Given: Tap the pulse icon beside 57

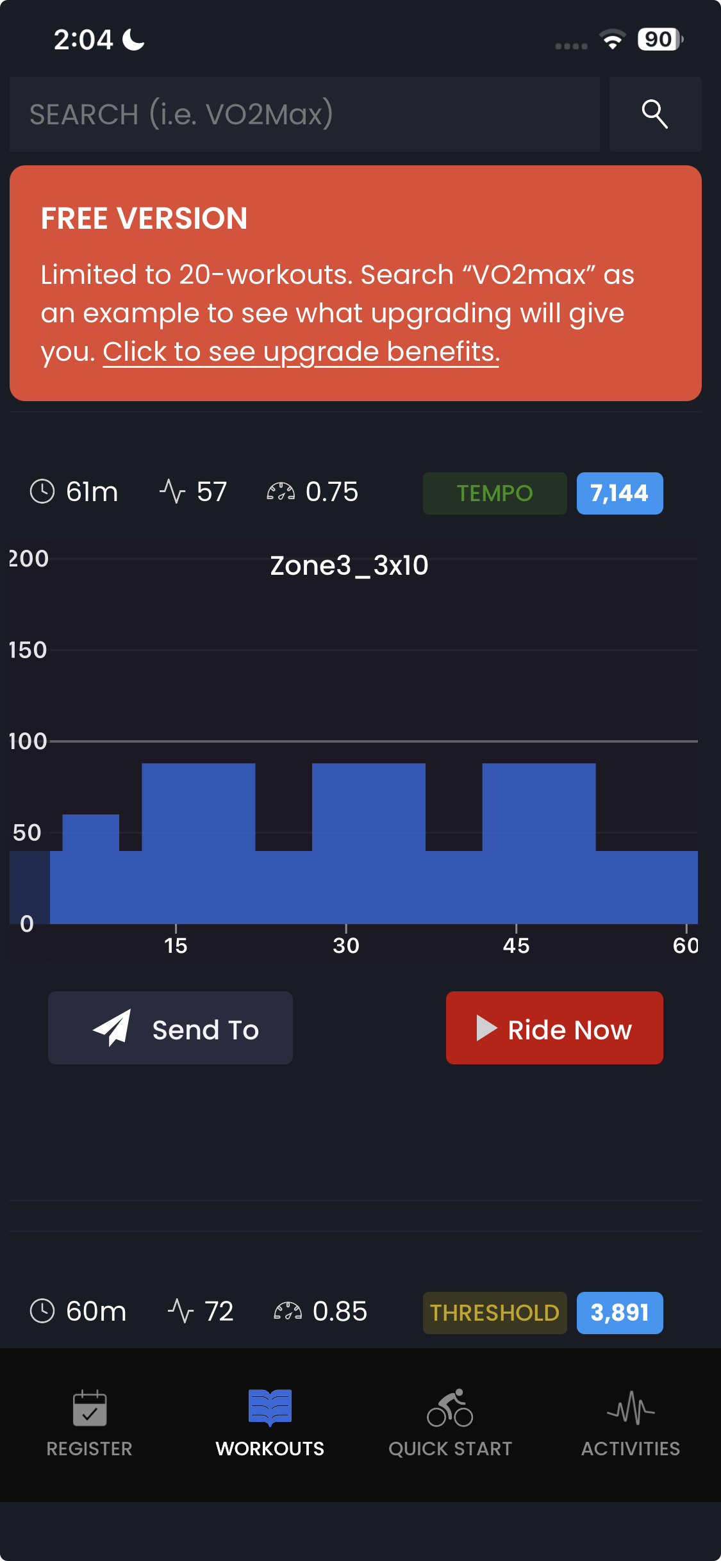Looking at the screenshot, I should pyautogui.click(x=172, y=492).
